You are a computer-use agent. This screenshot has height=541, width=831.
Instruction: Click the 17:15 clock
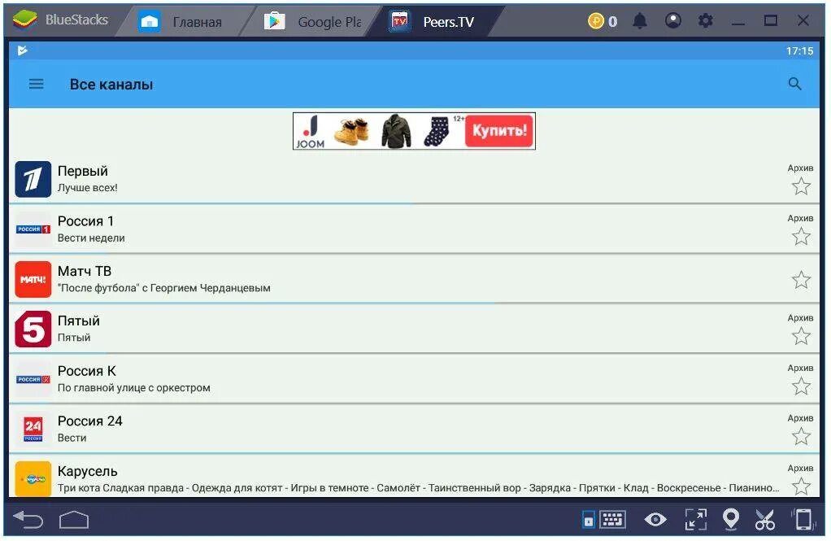(799, 51)
